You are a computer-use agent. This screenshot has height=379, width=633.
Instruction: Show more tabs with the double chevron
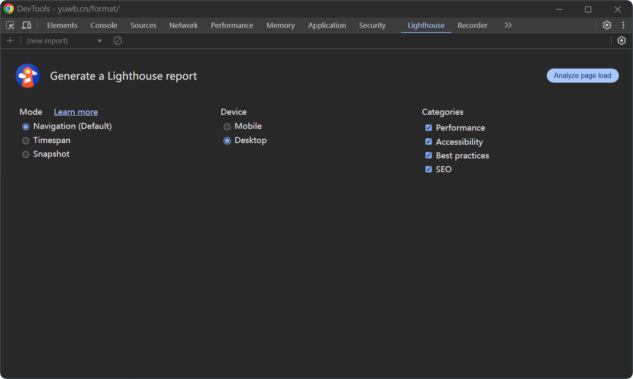coord(508,25)
